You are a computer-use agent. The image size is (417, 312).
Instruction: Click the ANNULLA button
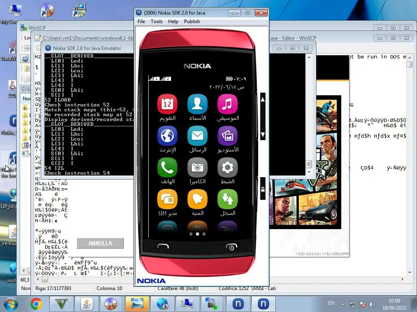tap(100, 243)
